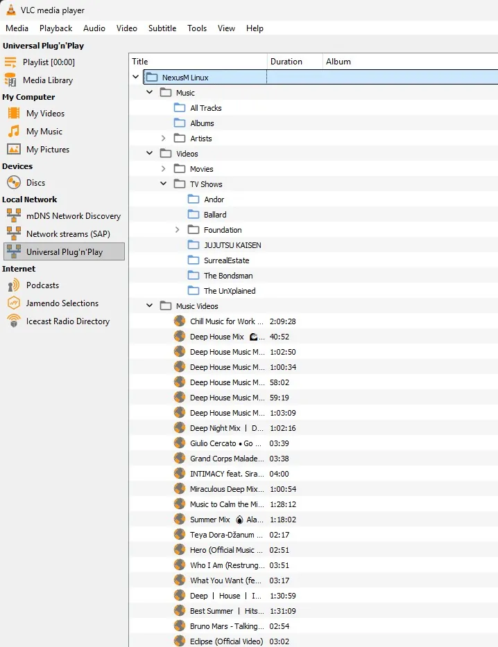Sort by the Title column header

click(198, 62)
